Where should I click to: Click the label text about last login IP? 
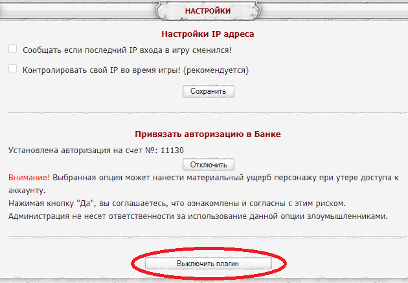(127, 50)
